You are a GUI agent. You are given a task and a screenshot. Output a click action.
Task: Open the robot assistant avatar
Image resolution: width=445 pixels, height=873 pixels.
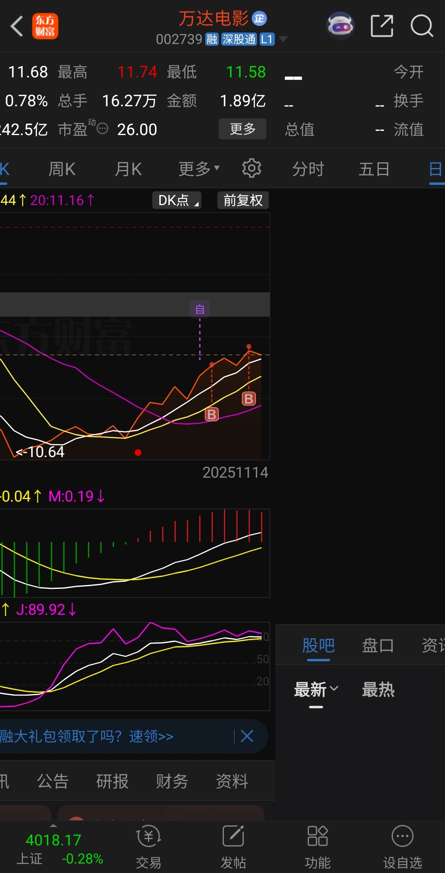(x=340, y=26)
